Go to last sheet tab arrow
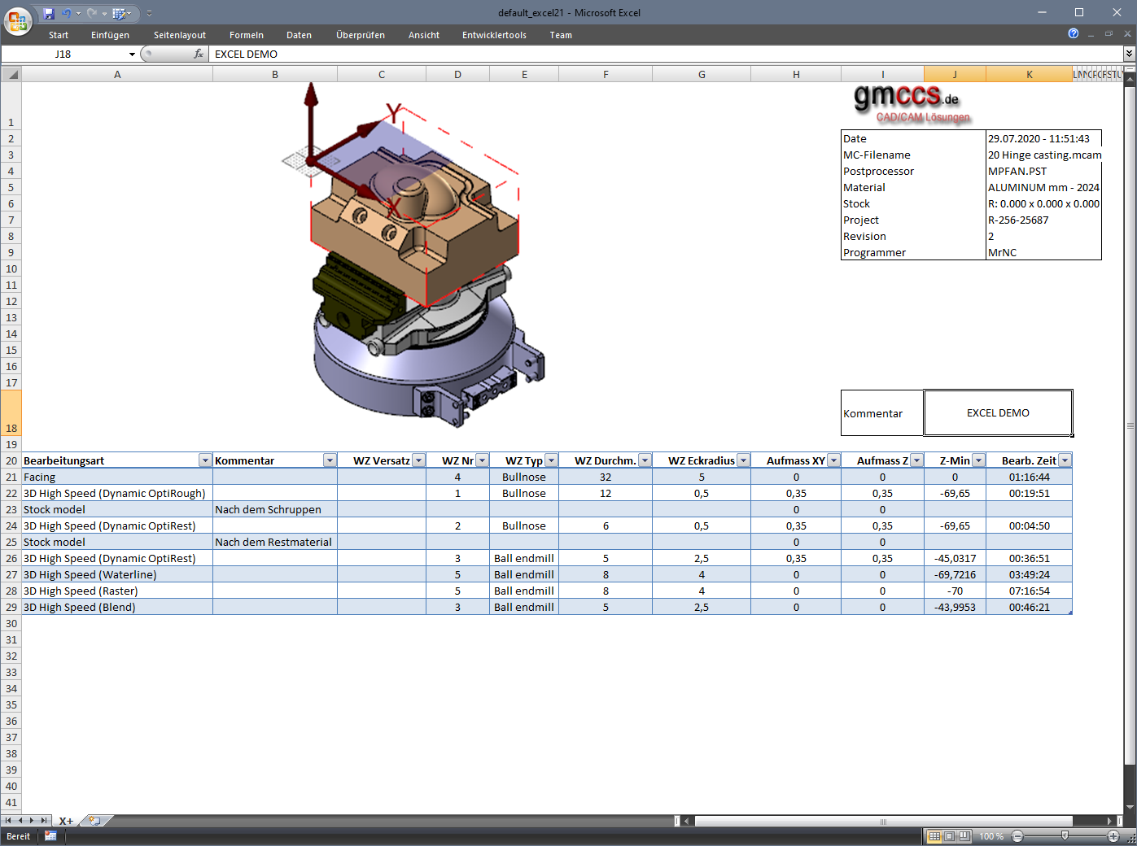Image resolution: width=1137 pixels, height=846 pixels. coord(44,821)
